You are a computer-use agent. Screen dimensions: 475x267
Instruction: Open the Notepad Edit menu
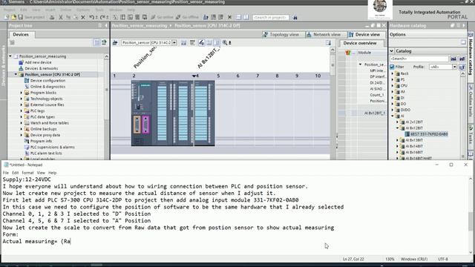(15, 173)
